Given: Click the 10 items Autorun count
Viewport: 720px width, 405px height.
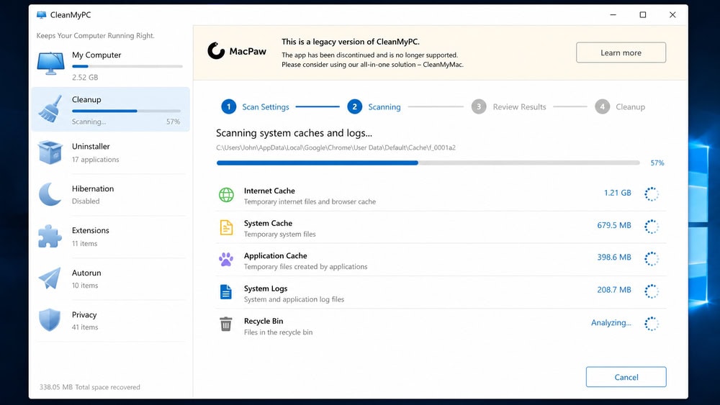Looking at the screenshot, I should [x=85, y=286].
